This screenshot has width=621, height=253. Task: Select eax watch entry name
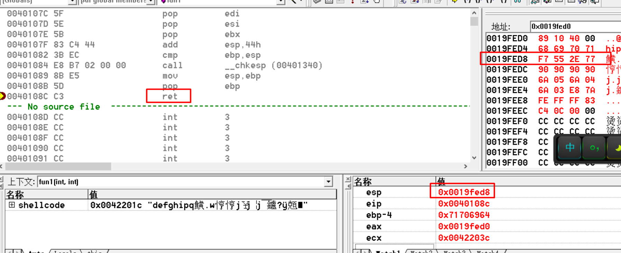(374, 226)
